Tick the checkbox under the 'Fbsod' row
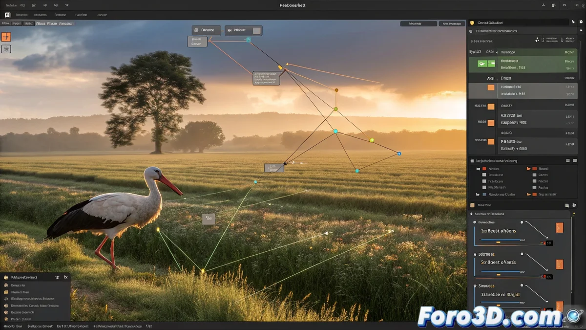Image resolution: width=586 pixels, height=330 pixels. click(x=534, y=175)
